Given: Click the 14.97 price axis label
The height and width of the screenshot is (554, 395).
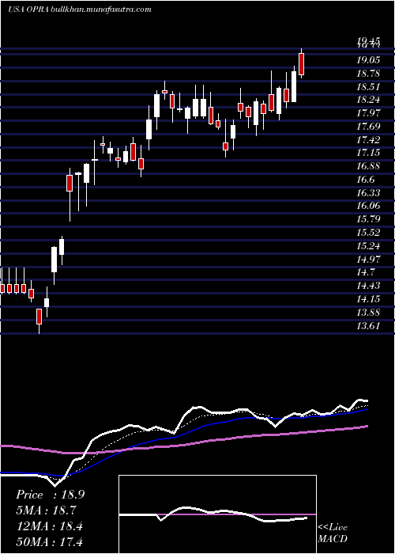Looking at the screenshot, I should tap(368, 260).
